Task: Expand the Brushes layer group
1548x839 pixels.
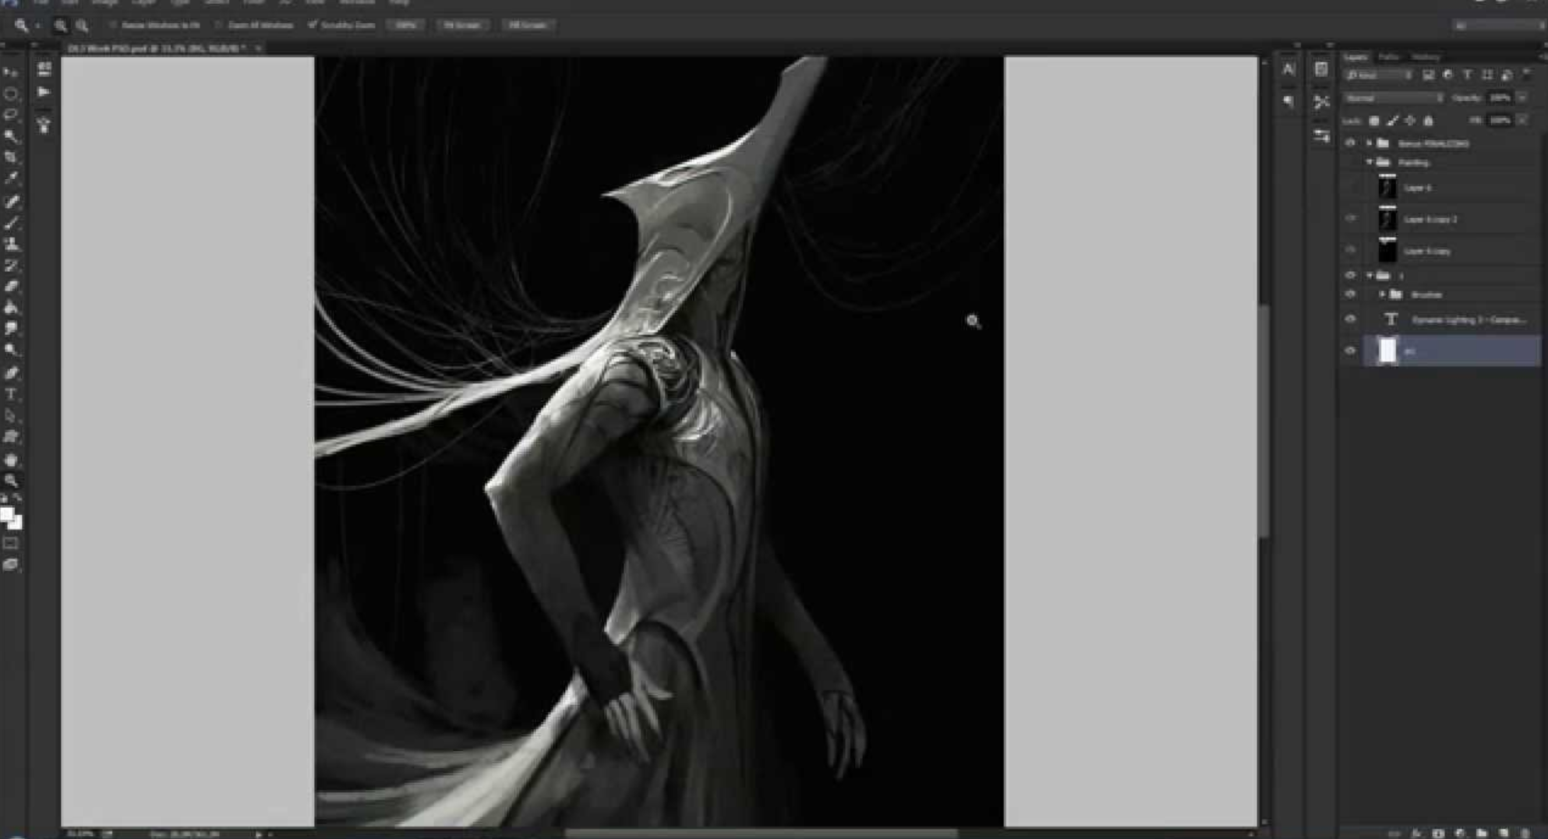Action: 1382,294
